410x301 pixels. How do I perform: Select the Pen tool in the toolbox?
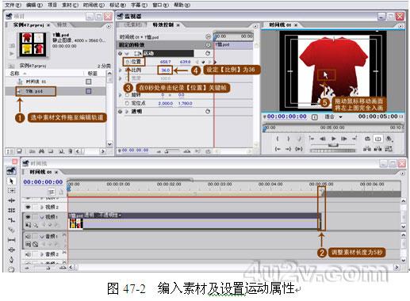[11, 260]
